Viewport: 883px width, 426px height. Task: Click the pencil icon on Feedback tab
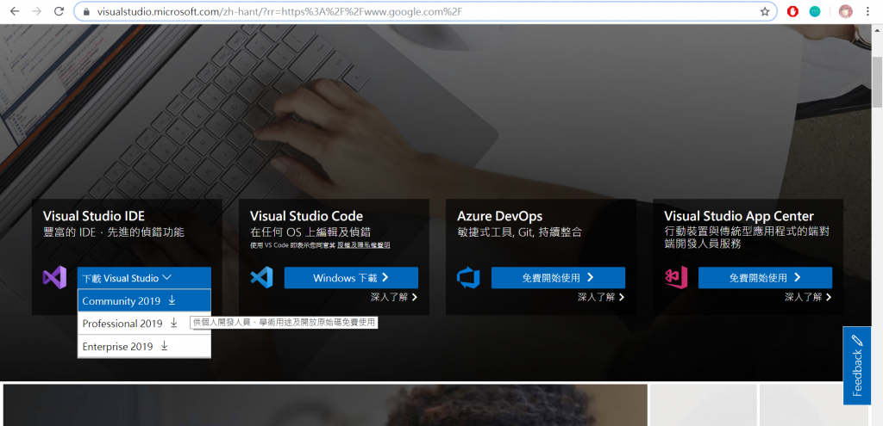coord(857,340)
